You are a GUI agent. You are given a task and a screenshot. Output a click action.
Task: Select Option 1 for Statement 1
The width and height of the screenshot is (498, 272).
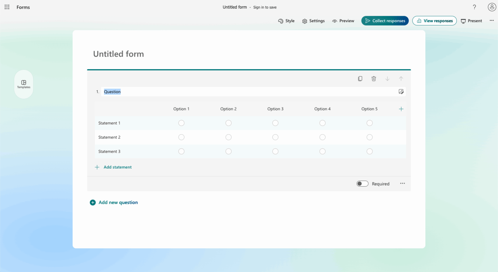(181, 123)
